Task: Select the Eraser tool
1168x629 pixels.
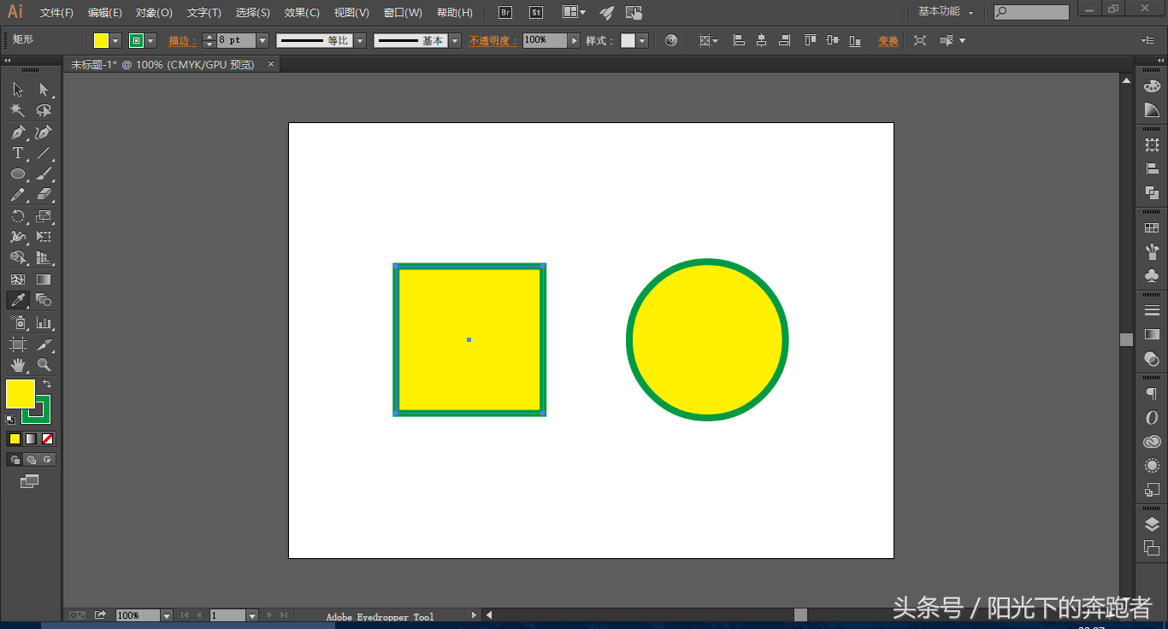Action: [44, 195]
